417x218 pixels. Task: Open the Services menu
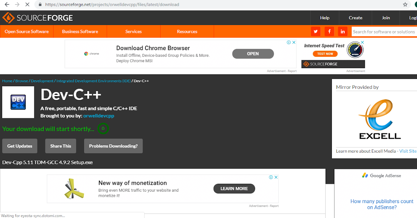coord(133,31)
